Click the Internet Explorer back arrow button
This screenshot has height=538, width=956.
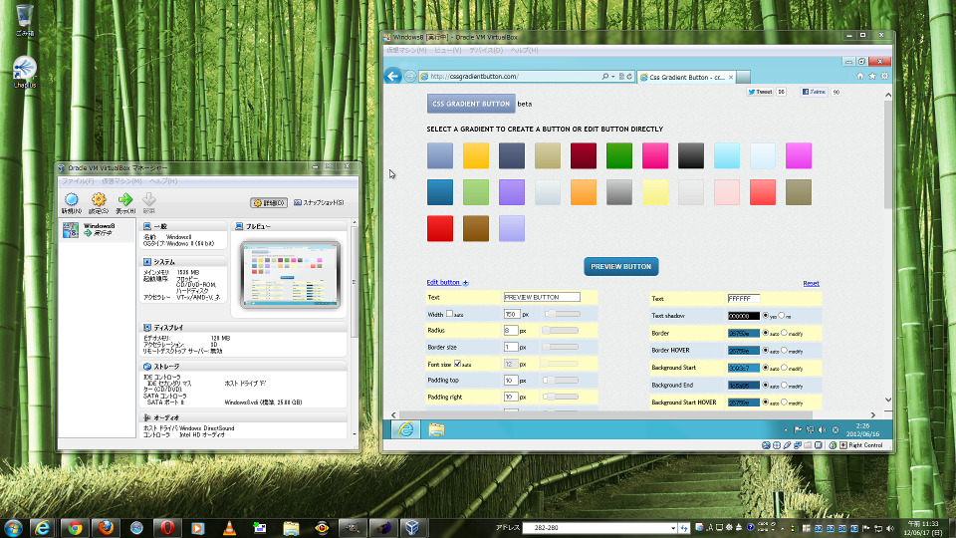393,77
